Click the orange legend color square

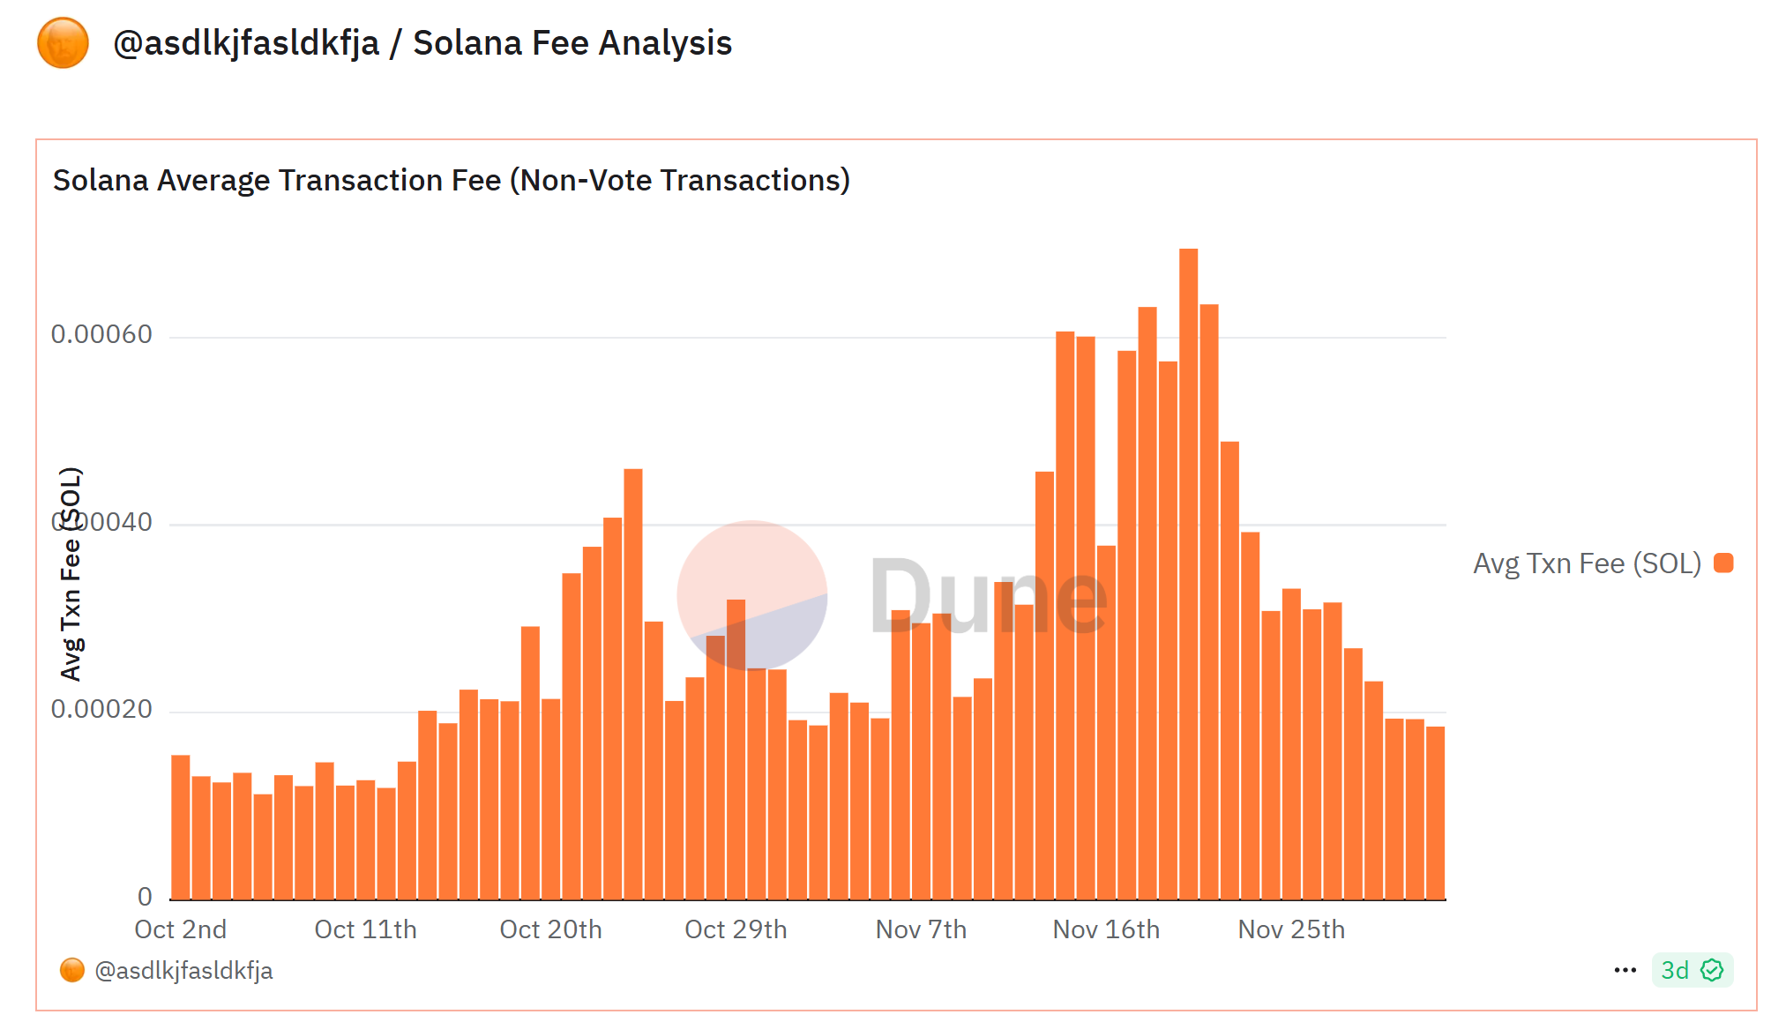click(1723, 563)
